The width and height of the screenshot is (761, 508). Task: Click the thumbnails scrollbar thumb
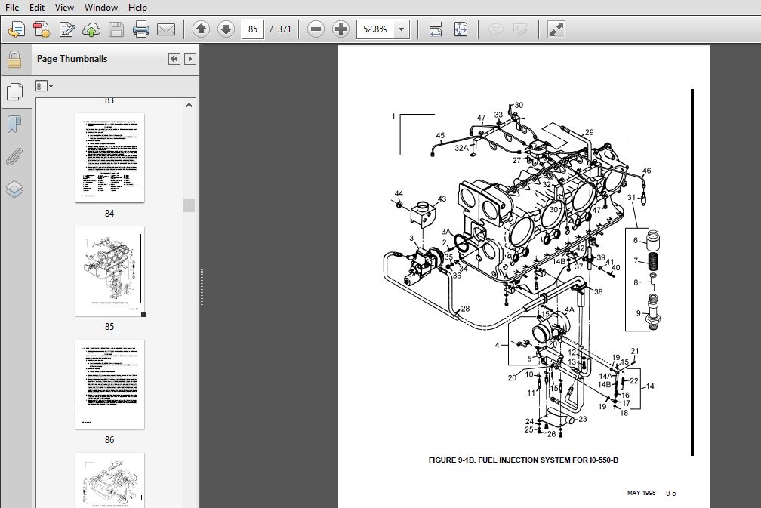tap(189, 205)
